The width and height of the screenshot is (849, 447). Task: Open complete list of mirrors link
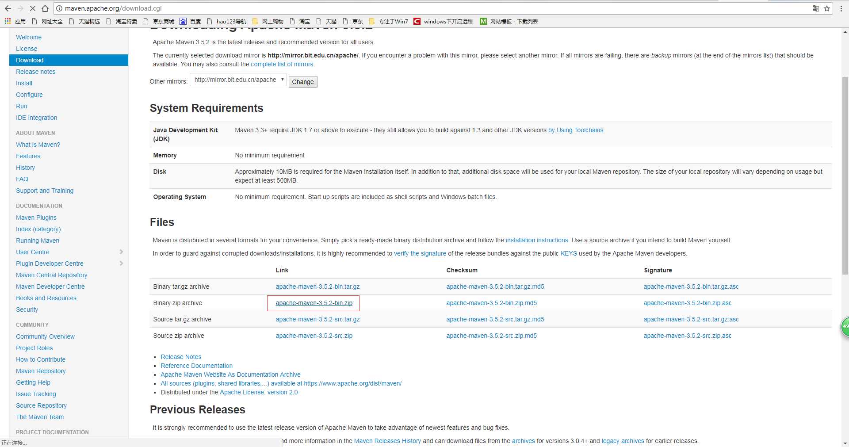tap(282, 64)
